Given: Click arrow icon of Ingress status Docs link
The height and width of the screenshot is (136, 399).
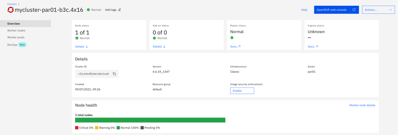Looking at the screenshot, I should (x=317, y=47).
